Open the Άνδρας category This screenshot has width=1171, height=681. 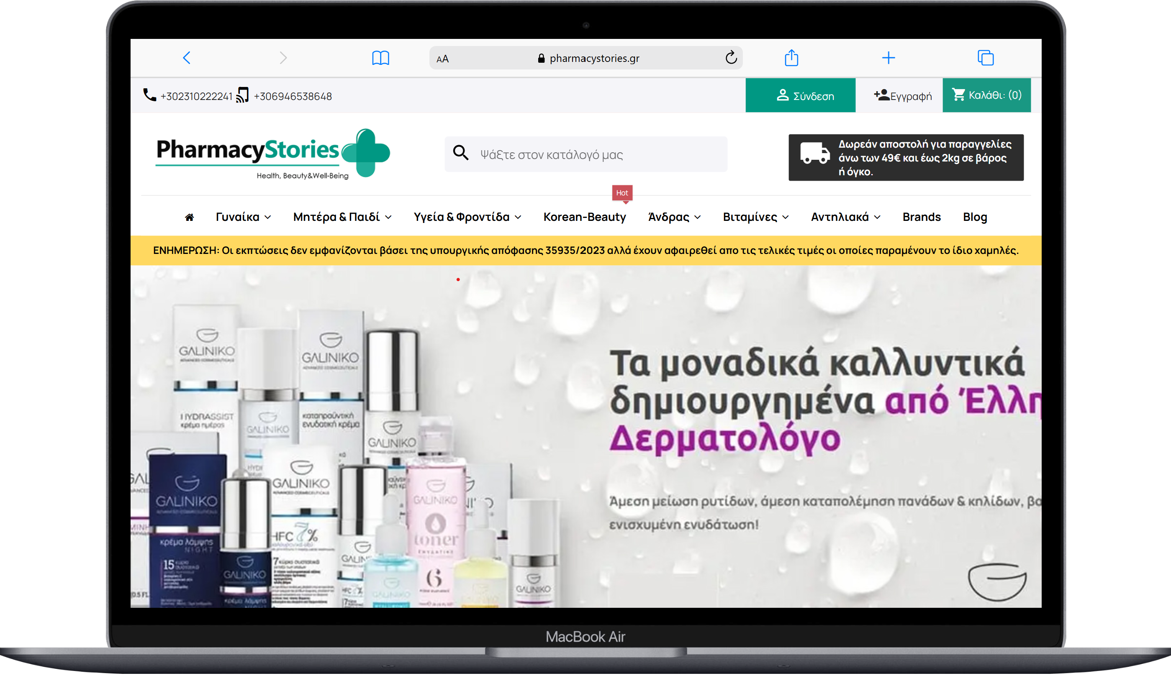point(669,218)
